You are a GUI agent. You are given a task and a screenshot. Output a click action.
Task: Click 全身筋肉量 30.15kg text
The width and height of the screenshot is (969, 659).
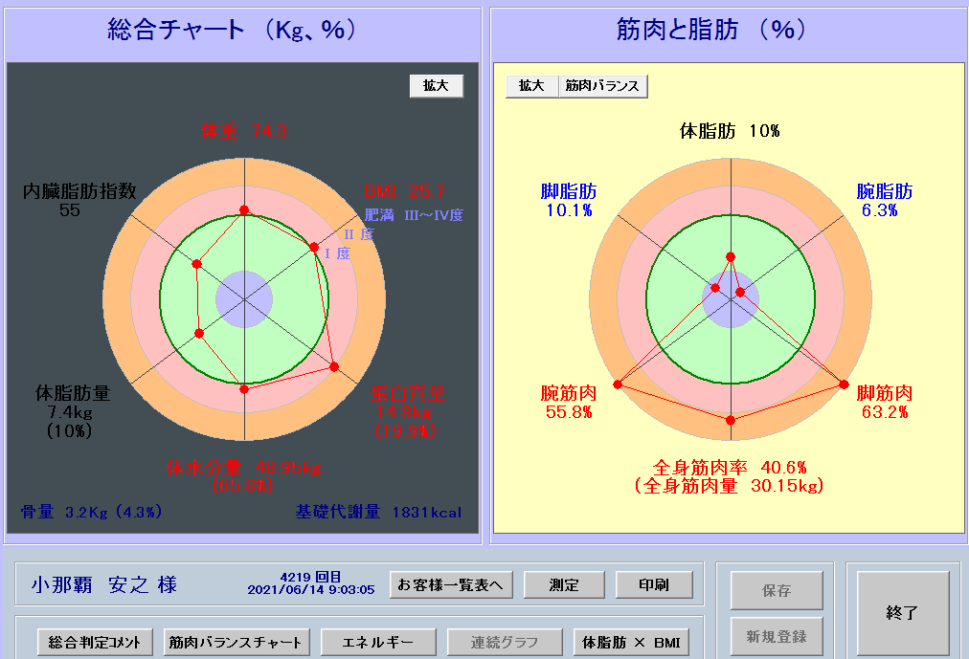click(730, 486)
